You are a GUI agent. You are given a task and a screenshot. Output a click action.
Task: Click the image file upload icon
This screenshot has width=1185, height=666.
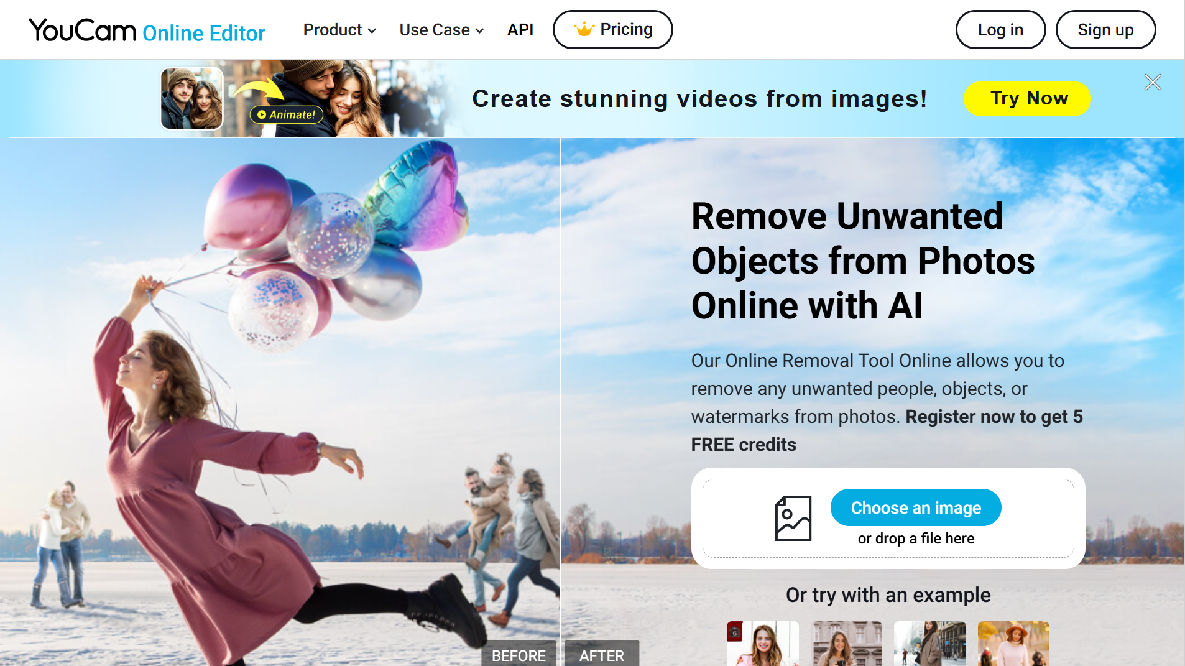(x=793, y=518)
